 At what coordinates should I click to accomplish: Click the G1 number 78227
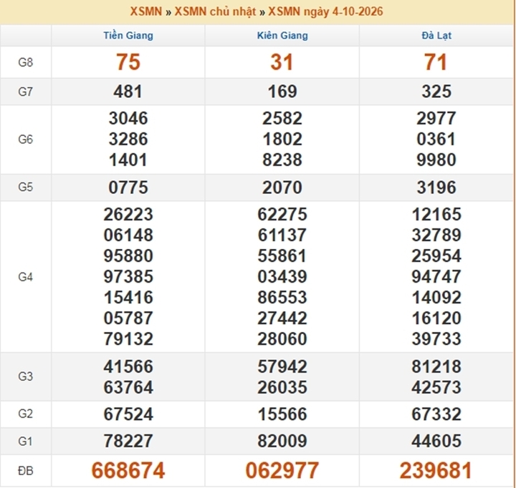[128, 441]
